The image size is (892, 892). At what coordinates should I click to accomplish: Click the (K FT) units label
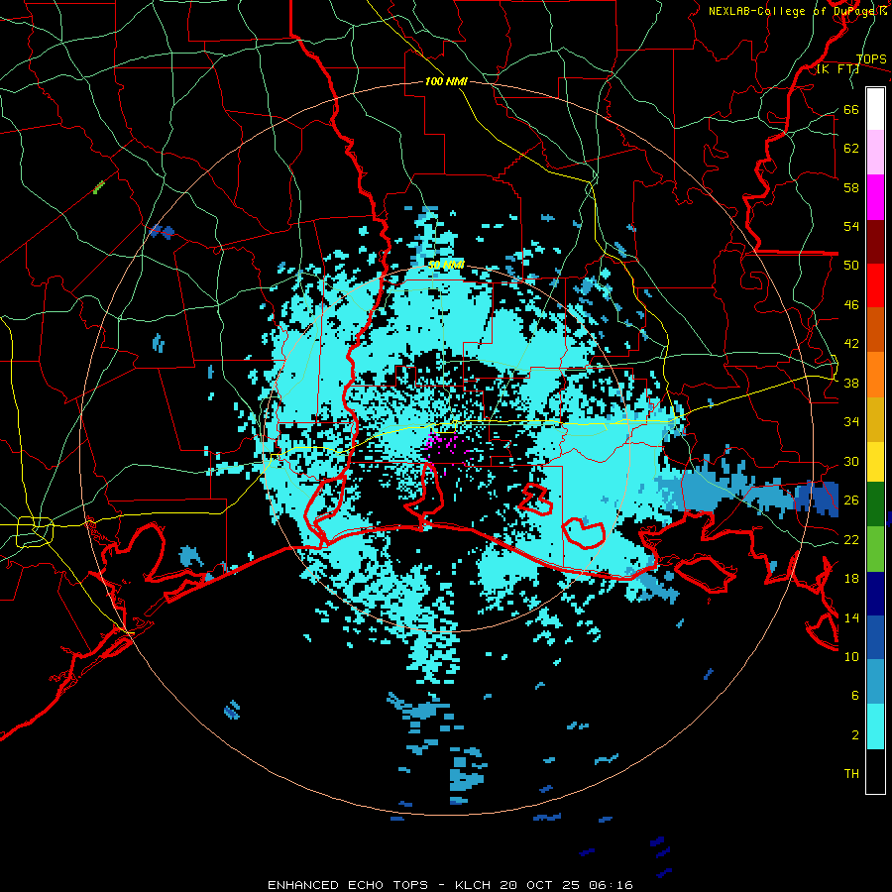click(x=837, y=69)
